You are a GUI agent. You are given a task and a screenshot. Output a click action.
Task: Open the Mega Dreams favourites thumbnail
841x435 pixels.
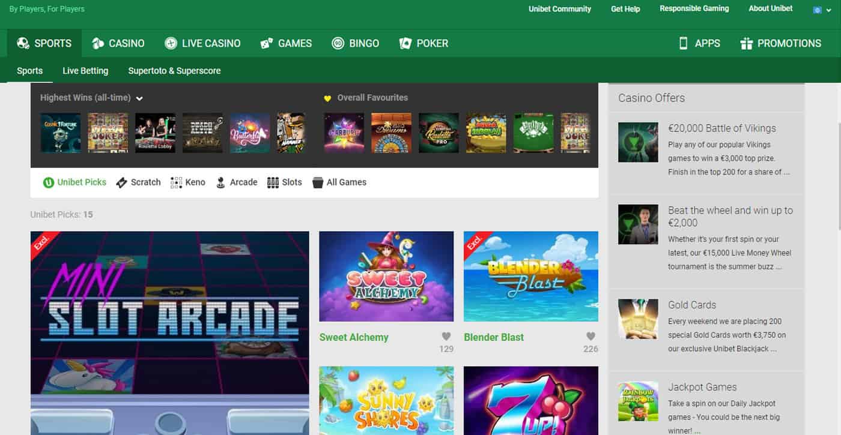pos(392,133)
